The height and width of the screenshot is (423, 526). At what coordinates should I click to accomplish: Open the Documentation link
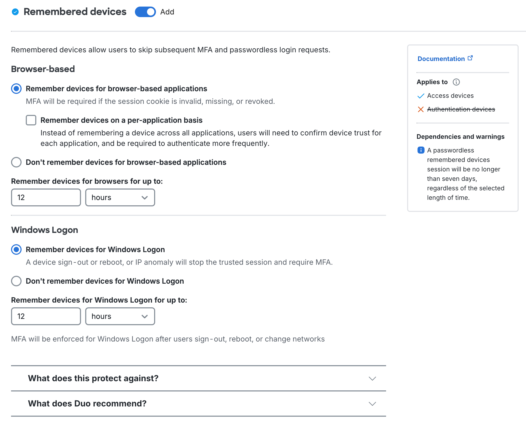[441, 58]
